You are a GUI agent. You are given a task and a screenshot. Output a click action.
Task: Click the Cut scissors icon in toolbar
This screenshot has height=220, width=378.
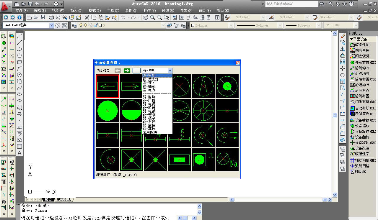[x=87, y=17]
